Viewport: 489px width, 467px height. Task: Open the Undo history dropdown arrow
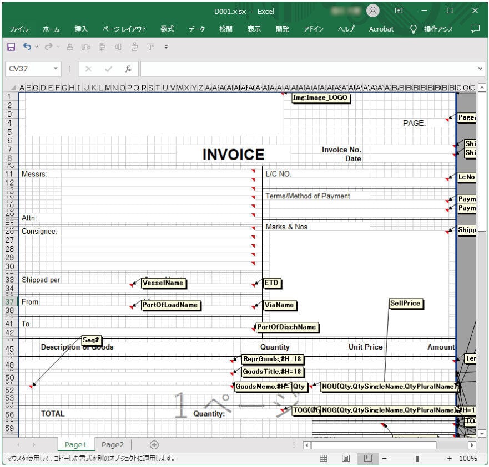click(x=37, y=47)
